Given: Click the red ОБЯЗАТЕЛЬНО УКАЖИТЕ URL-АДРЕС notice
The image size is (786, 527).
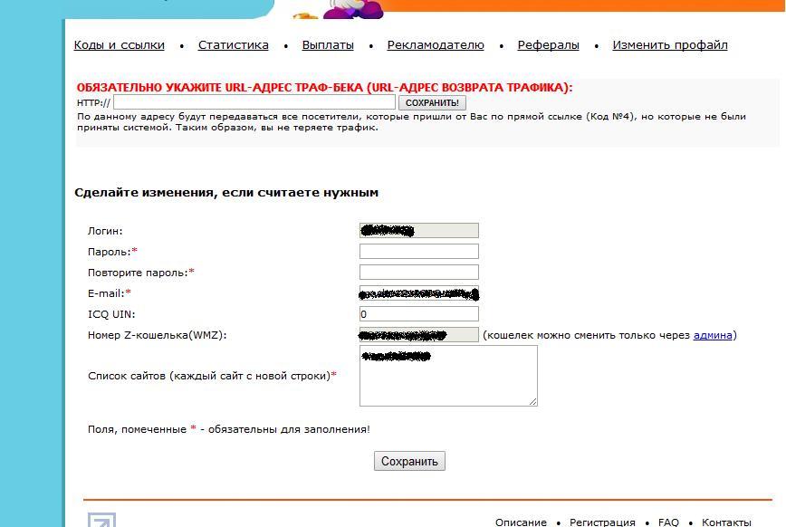Looking at the screenshot, I should 324,87.
